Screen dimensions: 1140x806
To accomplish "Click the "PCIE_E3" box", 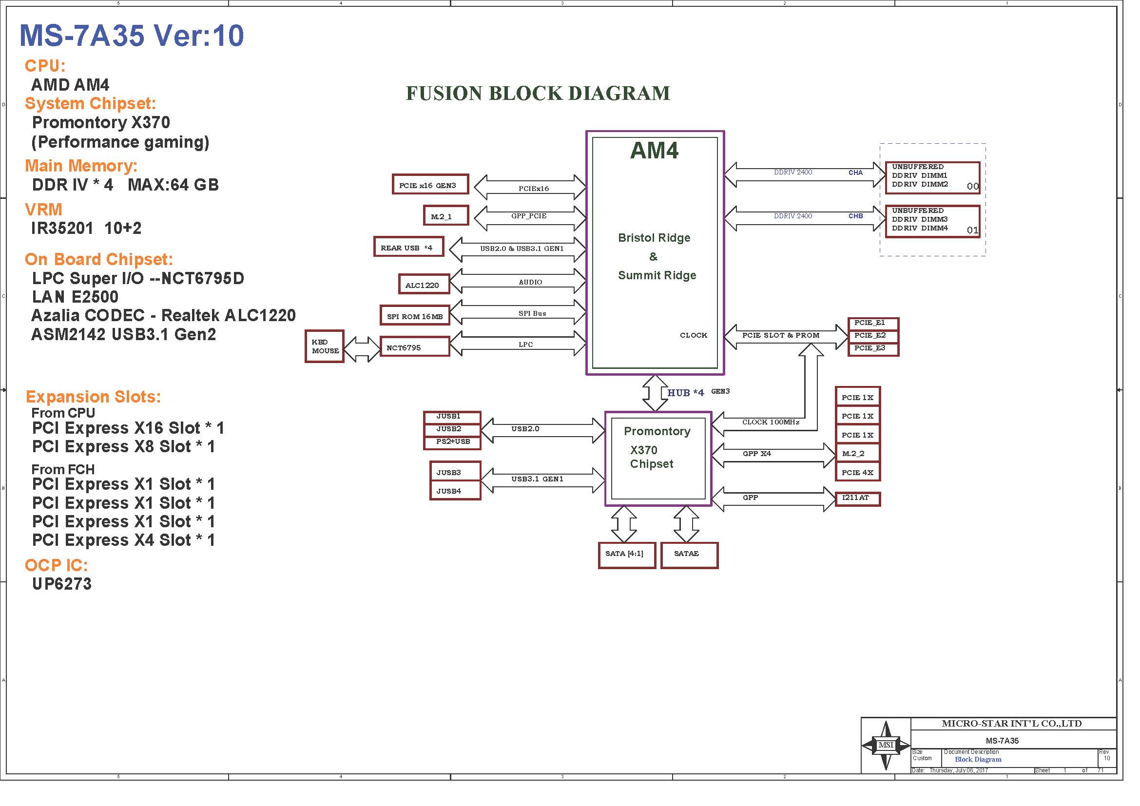I will pyautogui.click(x=873, y=349).
